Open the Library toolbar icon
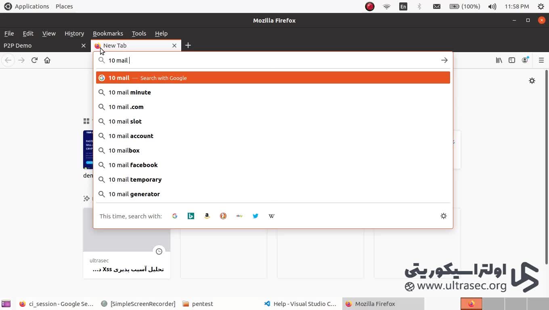 tap(499, 60)
